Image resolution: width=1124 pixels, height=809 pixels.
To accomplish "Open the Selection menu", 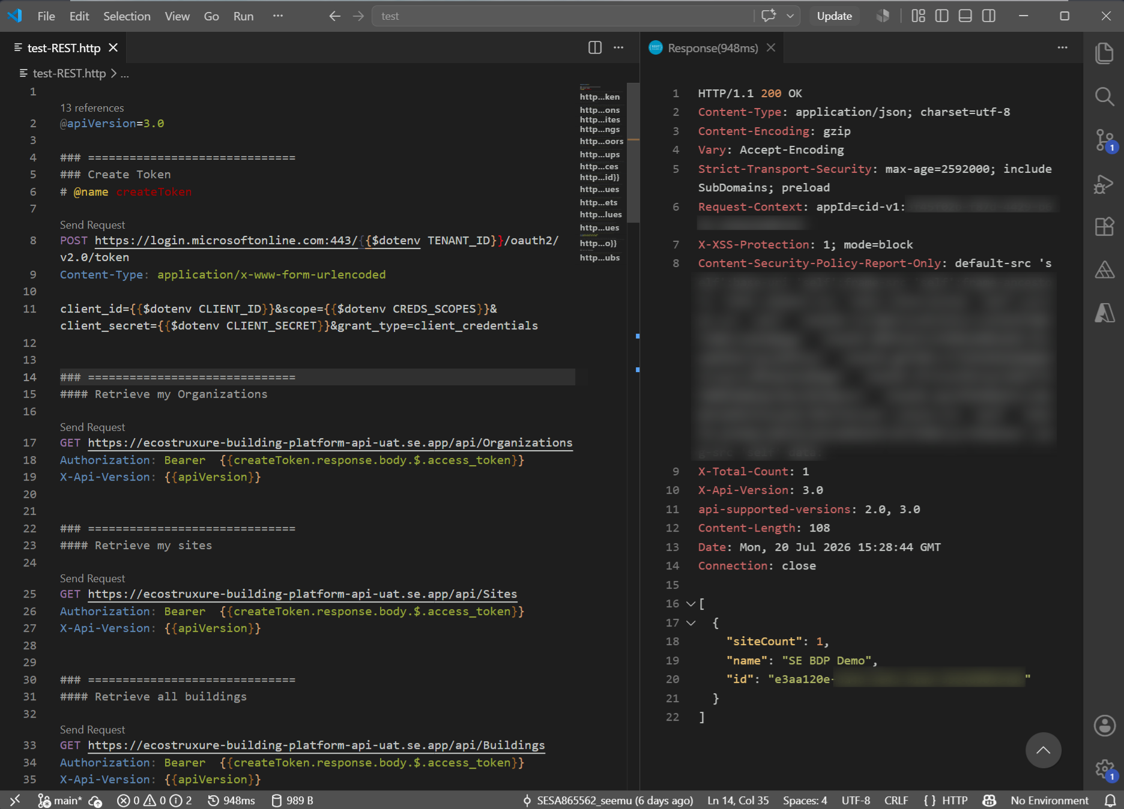I will click(127, 16).
